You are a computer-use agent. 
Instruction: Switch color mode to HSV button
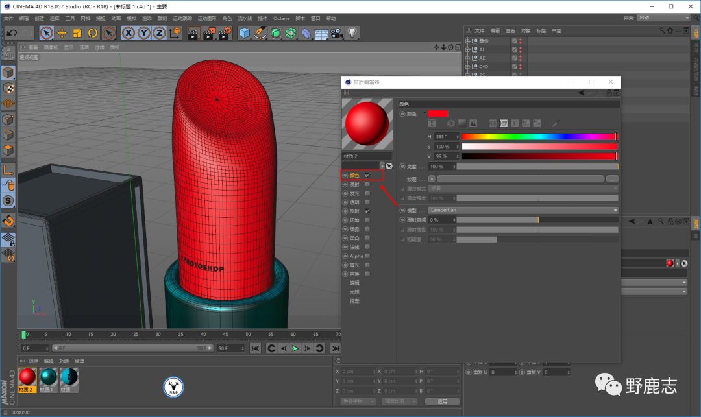503,123
